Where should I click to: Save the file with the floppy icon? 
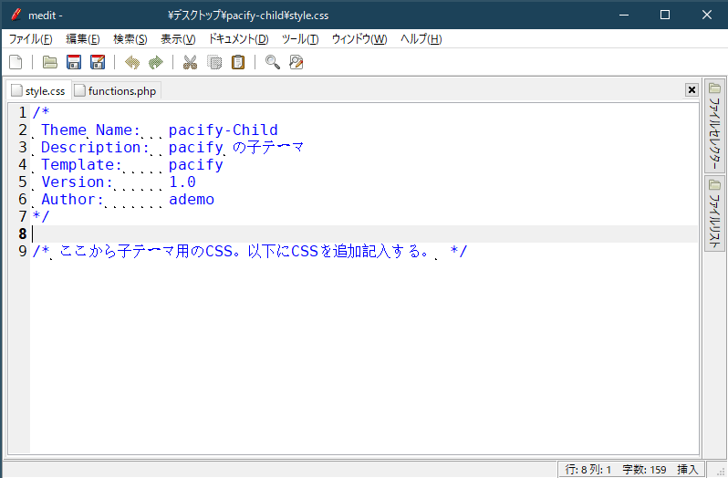pyautogui.click(x=74, y=62)
